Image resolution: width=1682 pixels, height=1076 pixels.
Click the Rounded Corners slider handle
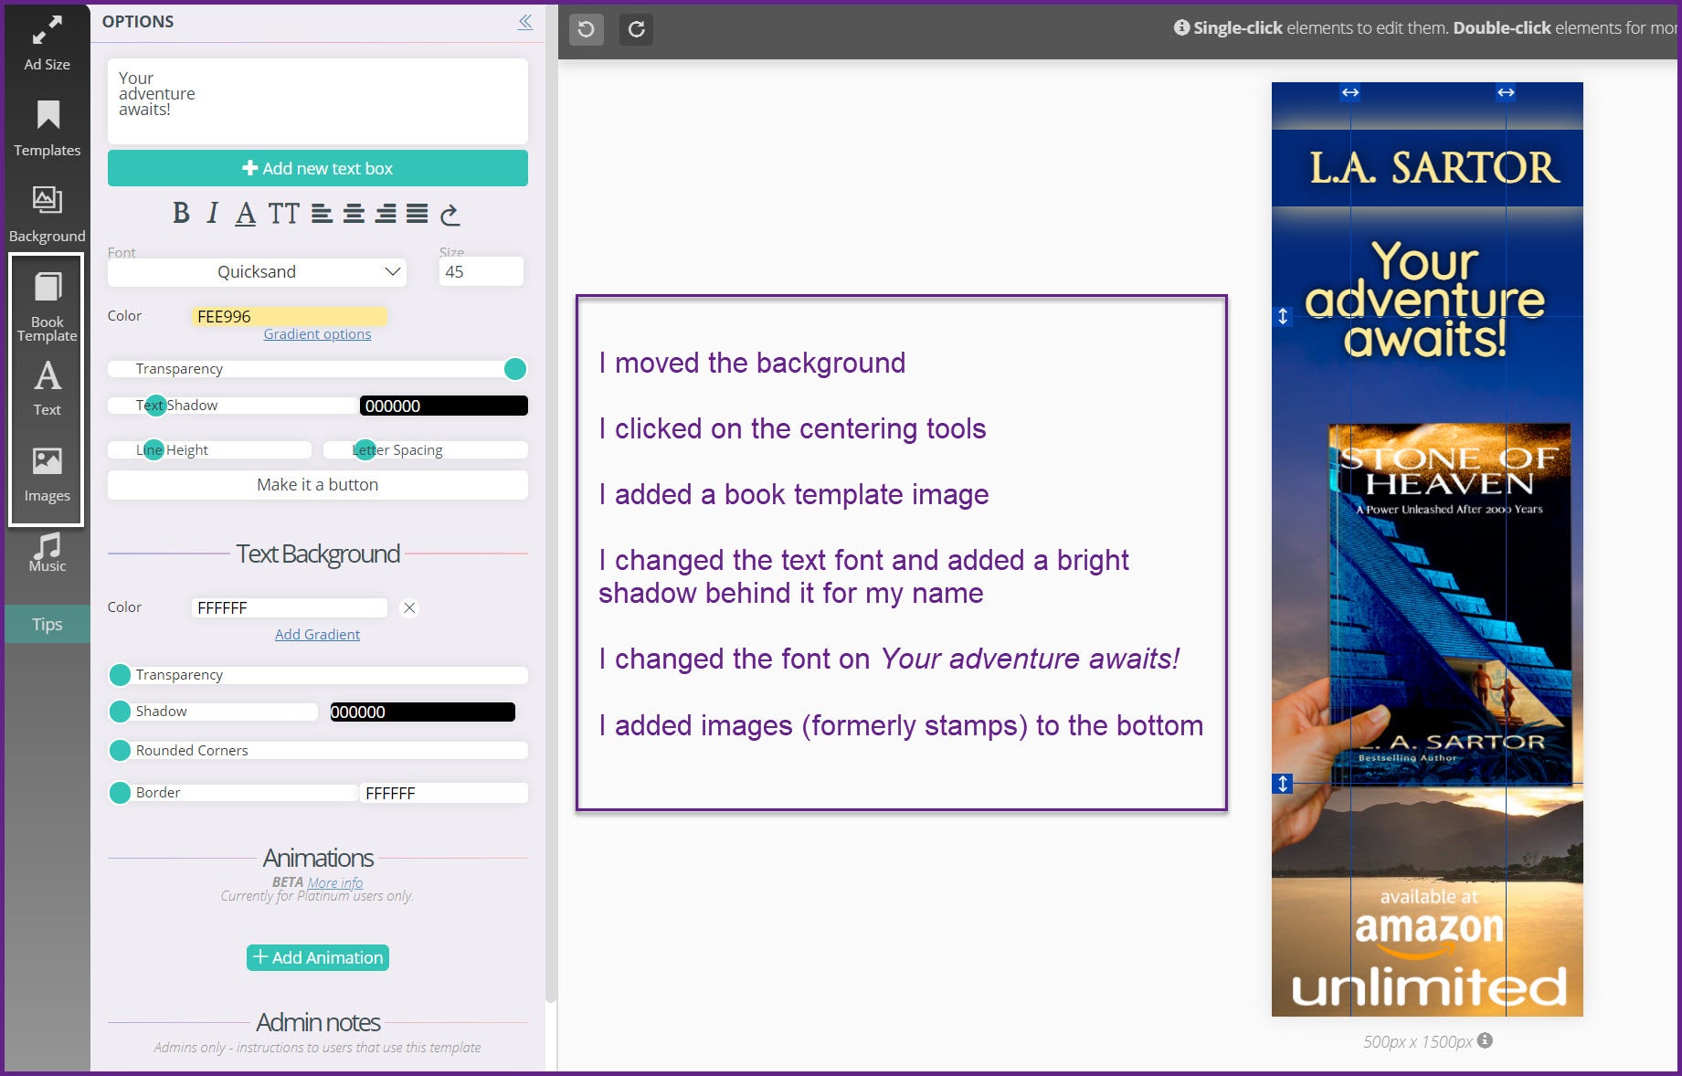coord(120,751)
